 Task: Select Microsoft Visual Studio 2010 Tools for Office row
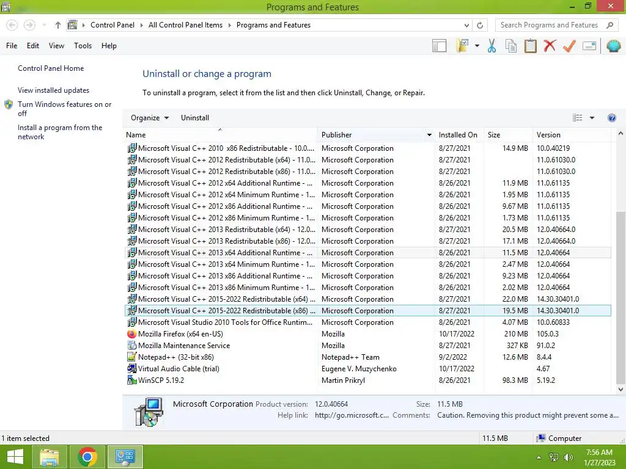click(368, 322)
